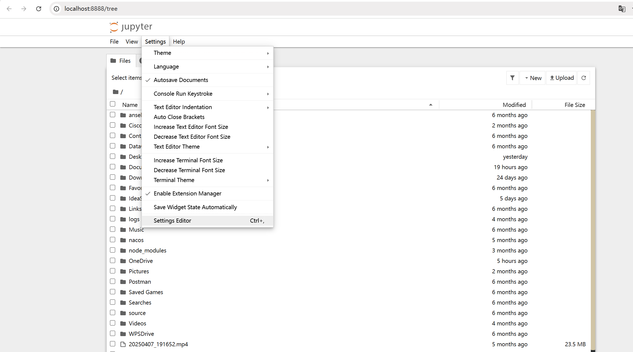Open the file filter funnel icon
Image resolution: width=633 pixels, height=352 pixels.
pos(512,78)
